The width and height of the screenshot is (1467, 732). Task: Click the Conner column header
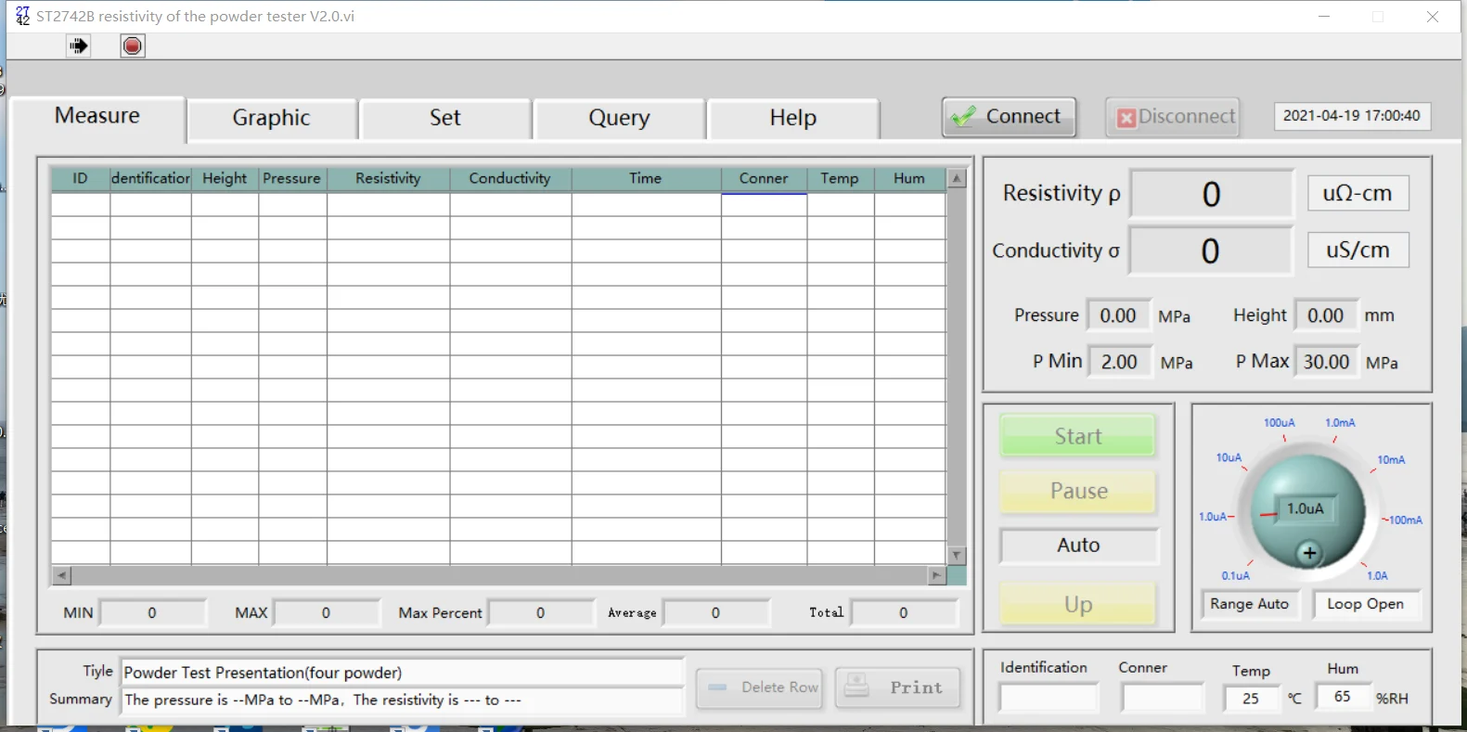tap(764, 179)
